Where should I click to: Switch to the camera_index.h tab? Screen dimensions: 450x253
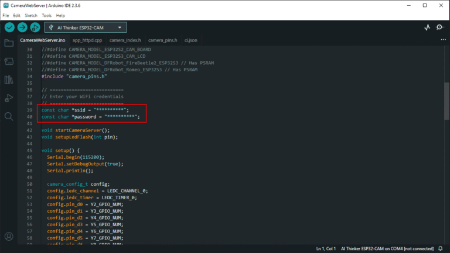pos(125,40)
